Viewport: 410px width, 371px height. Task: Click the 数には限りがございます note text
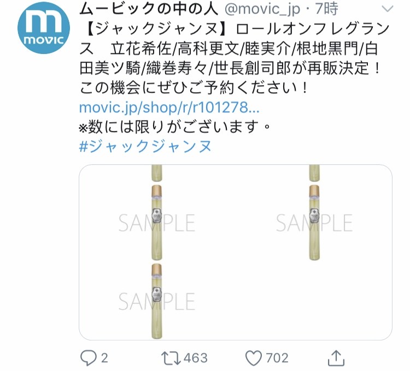[174, 127]
